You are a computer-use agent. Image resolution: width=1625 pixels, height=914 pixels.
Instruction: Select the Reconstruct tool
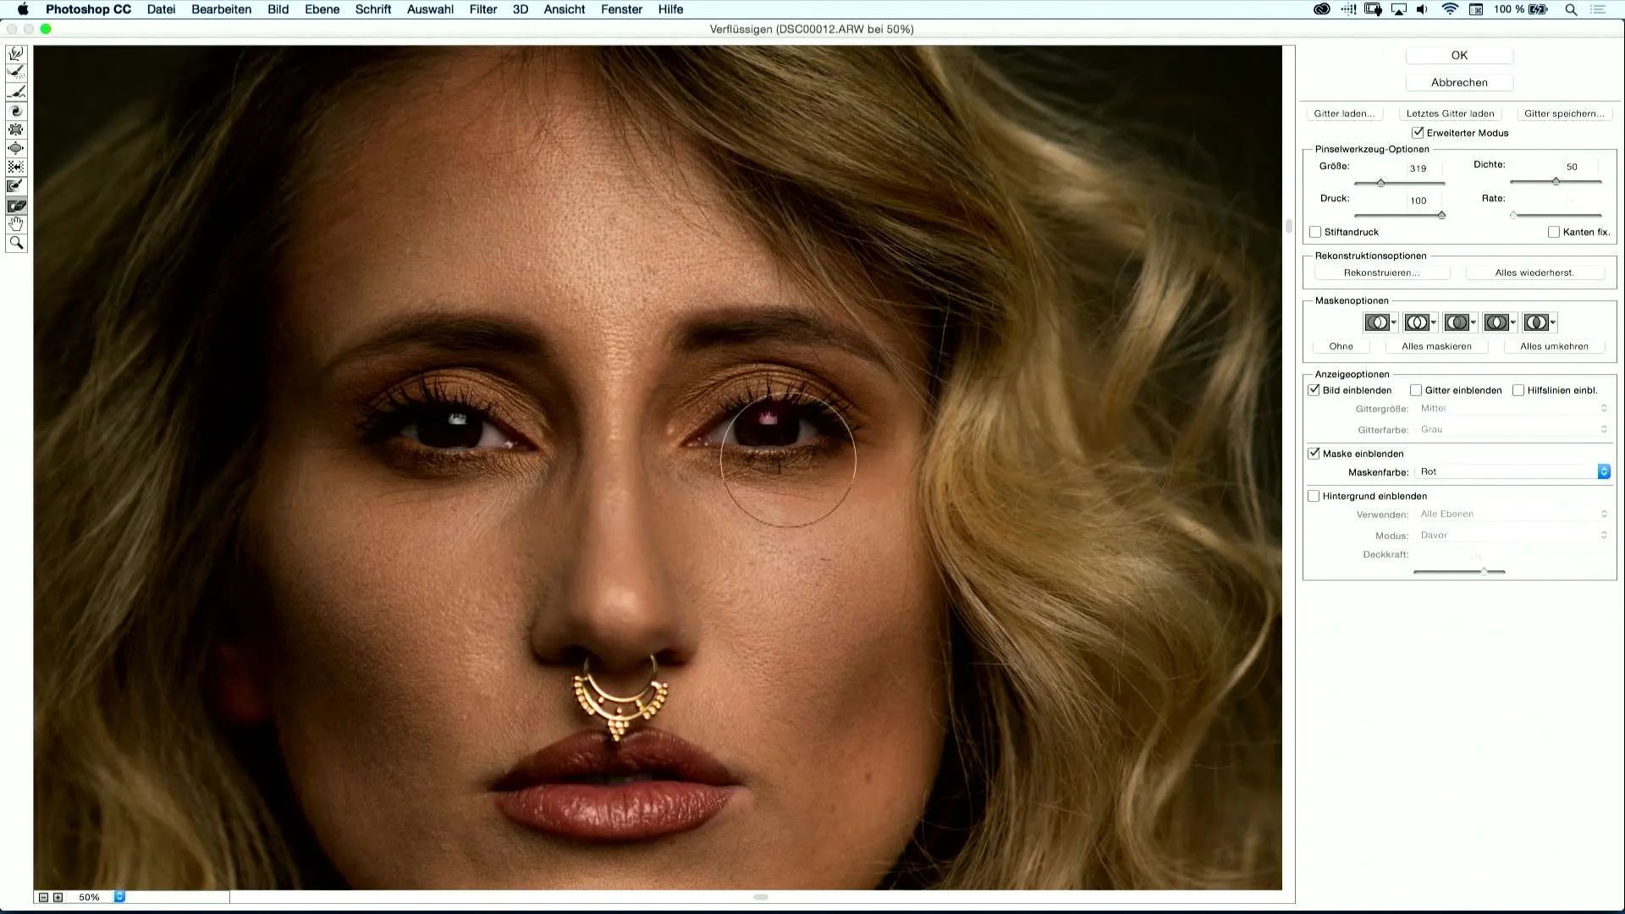[x=16, y=73]
